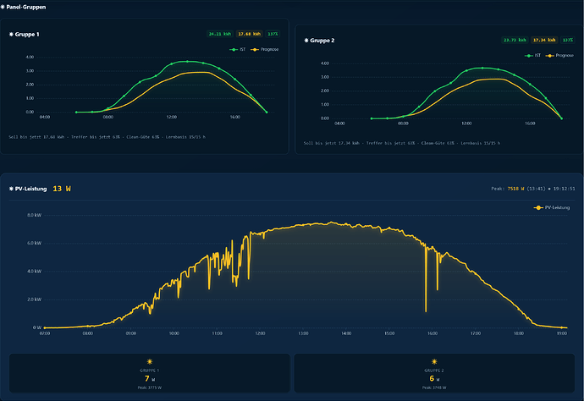This screenshot has width=584, height=401.
Task: Click the green 23.73 kWh badge in Gruppe 2
Action: click(x=515, y=40)
